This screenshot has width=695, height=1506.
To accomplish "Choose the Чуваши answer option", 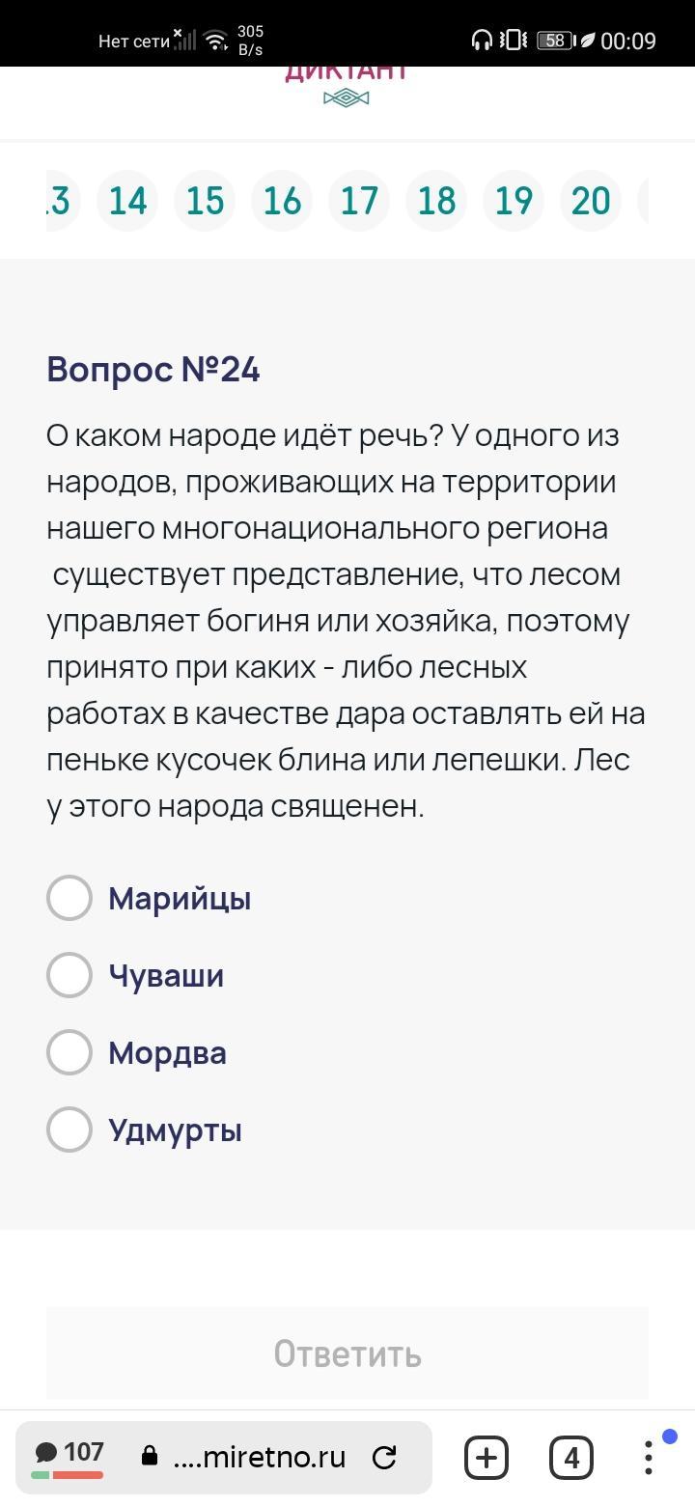I will tap(69, 975).
